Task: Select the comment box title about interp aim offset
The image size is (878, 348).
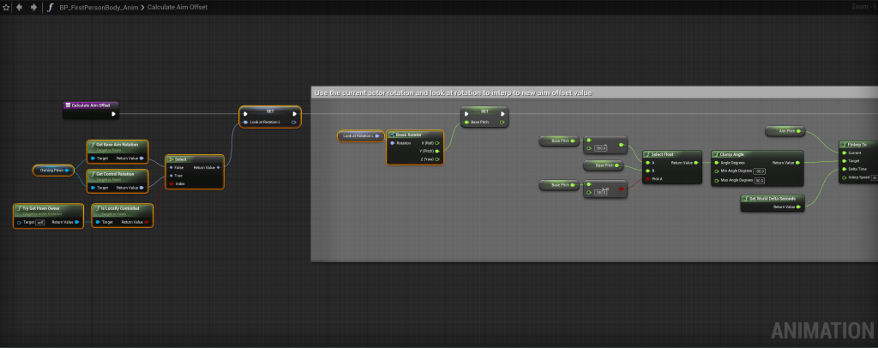Action: 453,93
